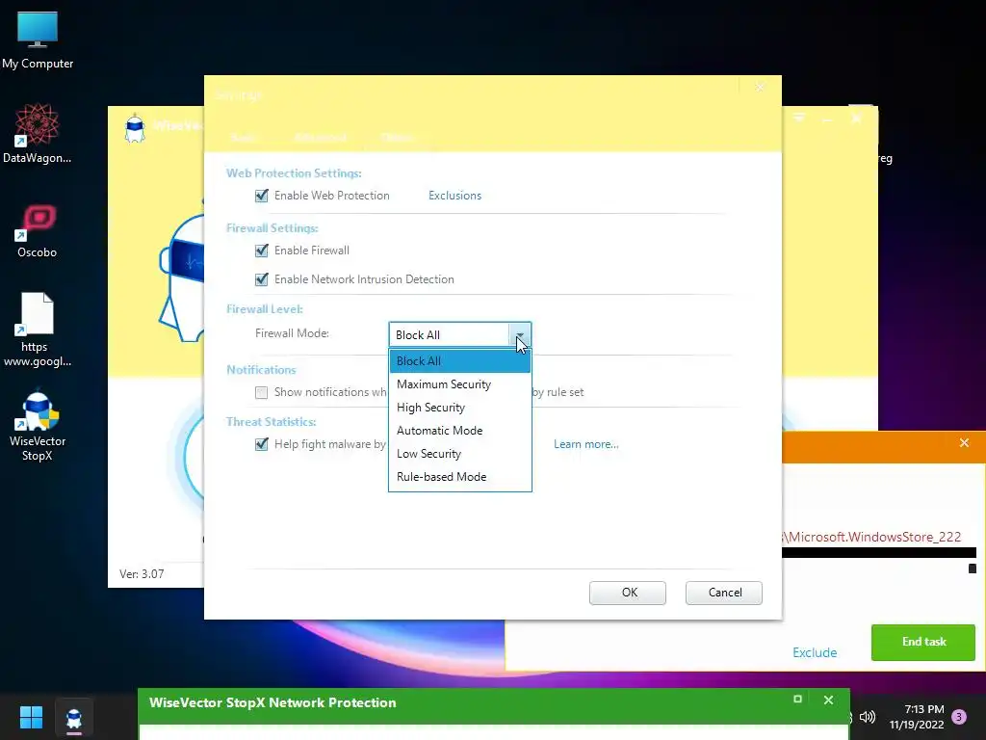Check the Show notifications checkbox

click(x=262, y=393)
